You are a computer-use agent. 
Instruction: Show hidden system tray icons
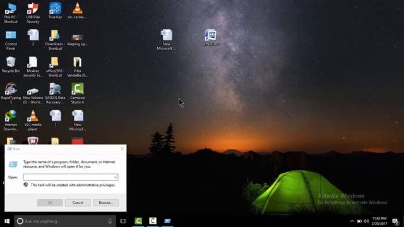click(x=352, y=221)
